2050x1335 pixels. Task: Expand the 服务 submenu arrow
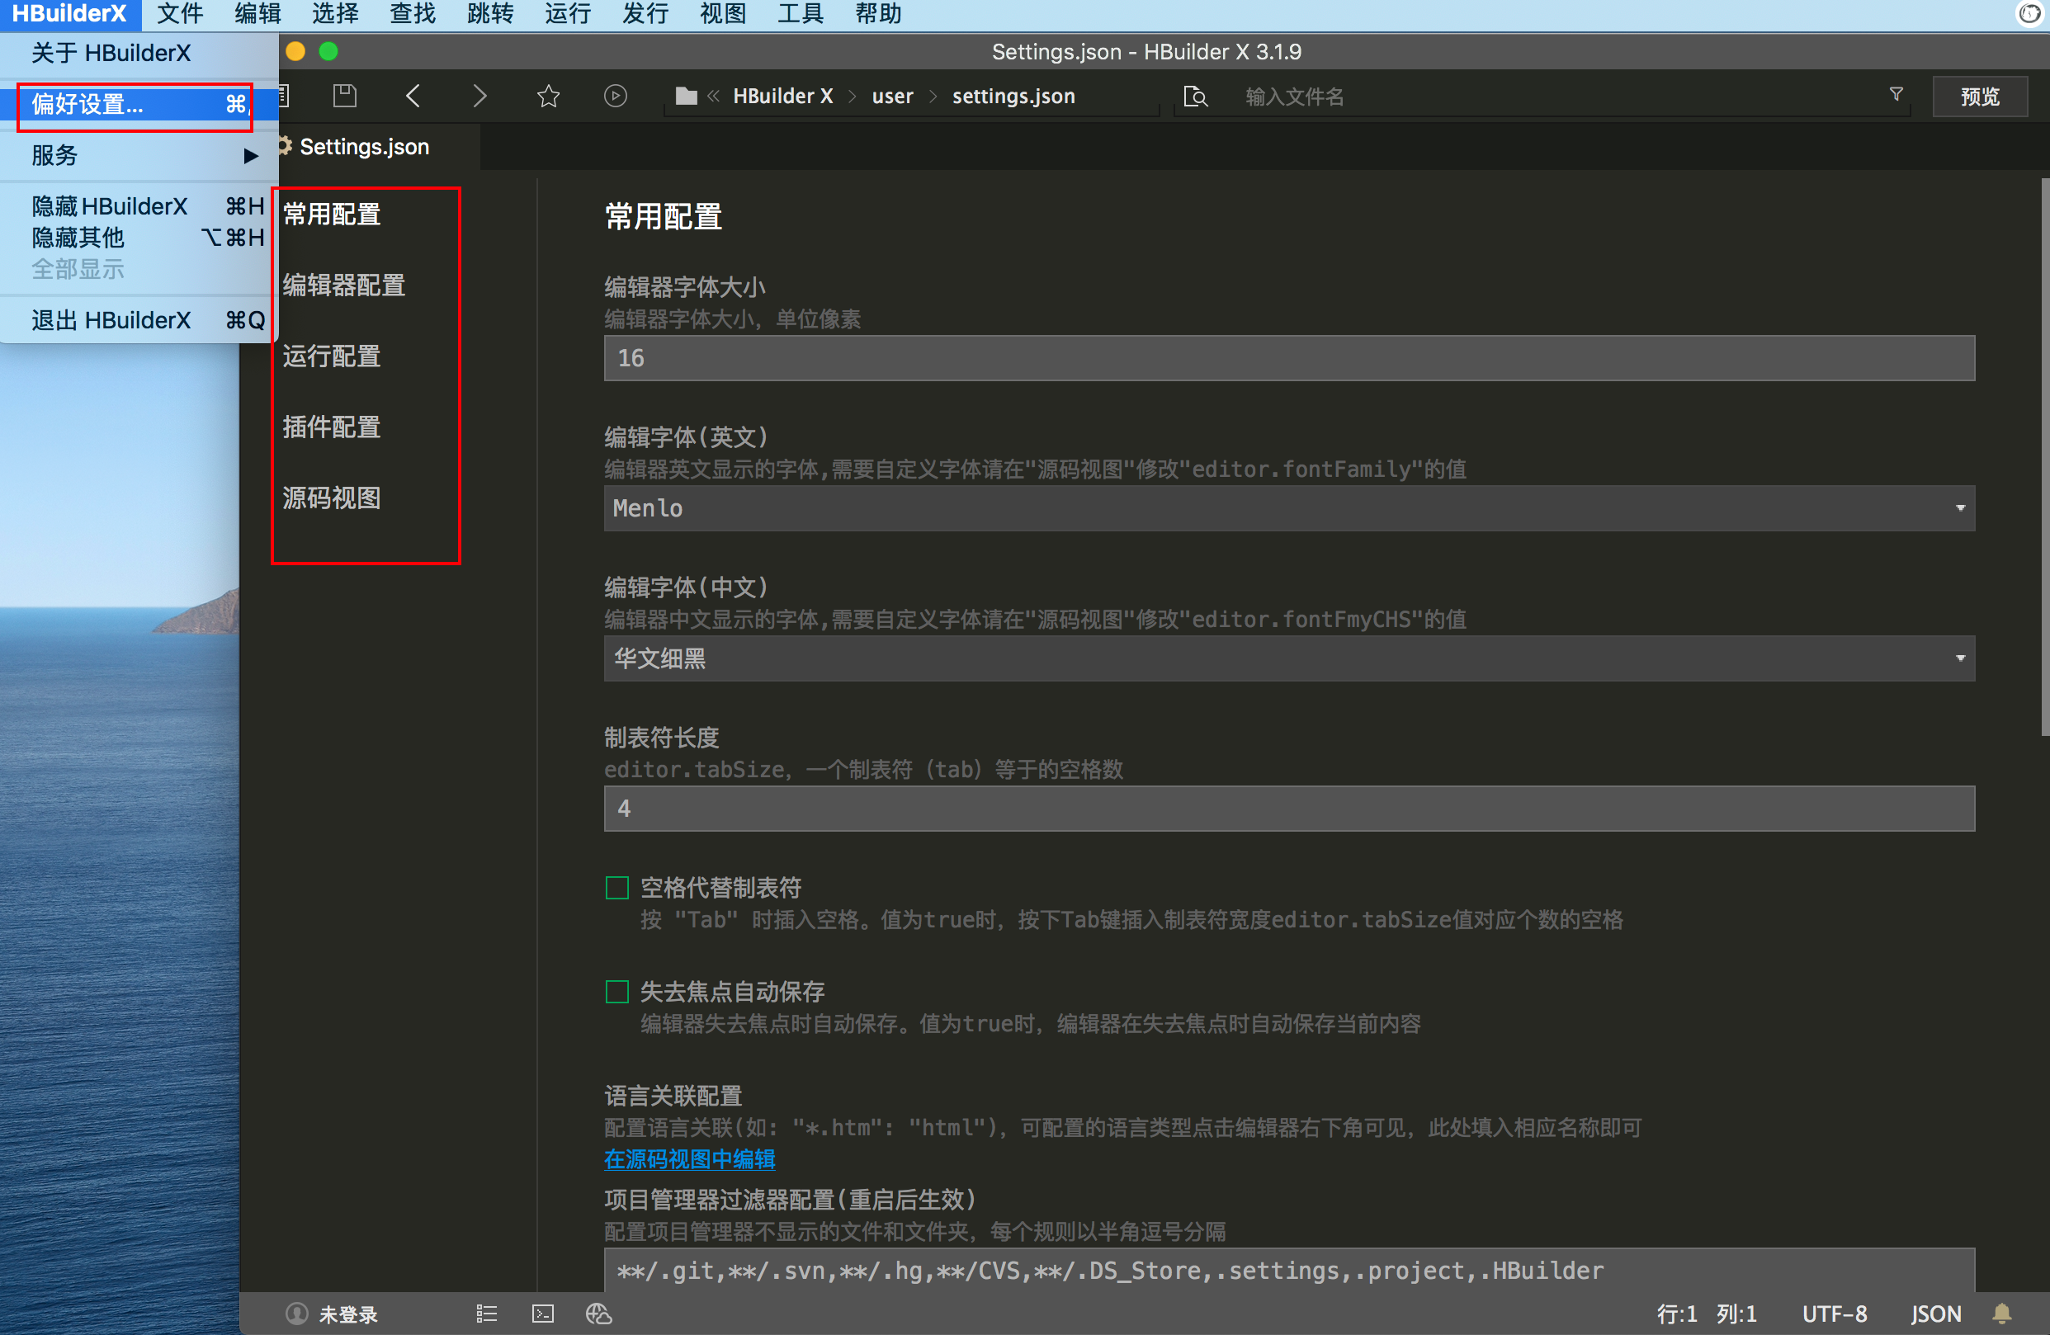click(251, 156)
